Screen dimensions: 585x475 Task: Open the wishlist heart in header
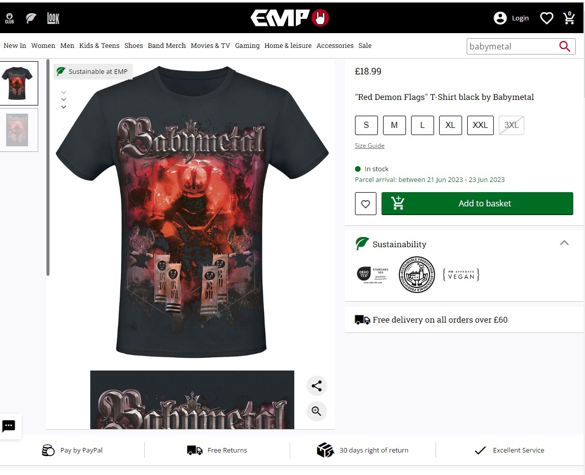(547, 18)
